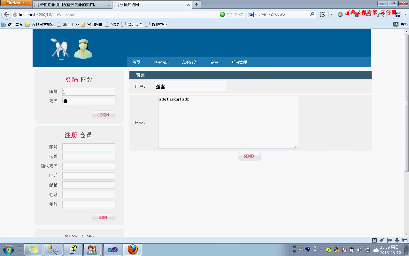Go to 首页 in site navigation

[136, 62]
